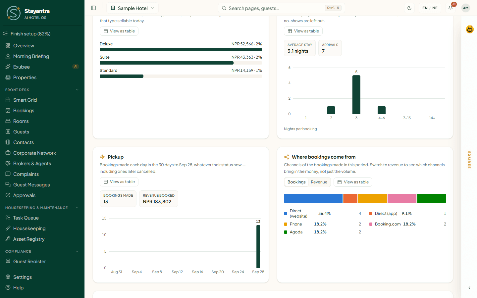
Task: Open Approvals in the sidebar
Action: [42, 195]
